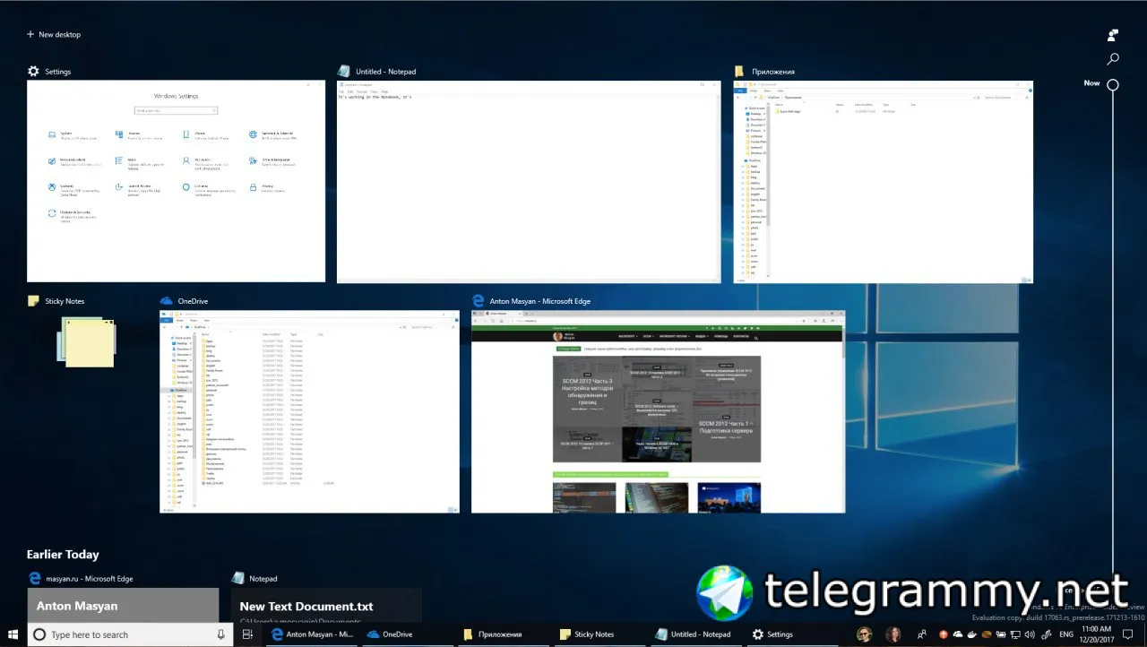Image resolution: width=1147 pixels, height=647 pixels.
Task: Click the Now marker on the timeline
Action: tap(1112, 85)
